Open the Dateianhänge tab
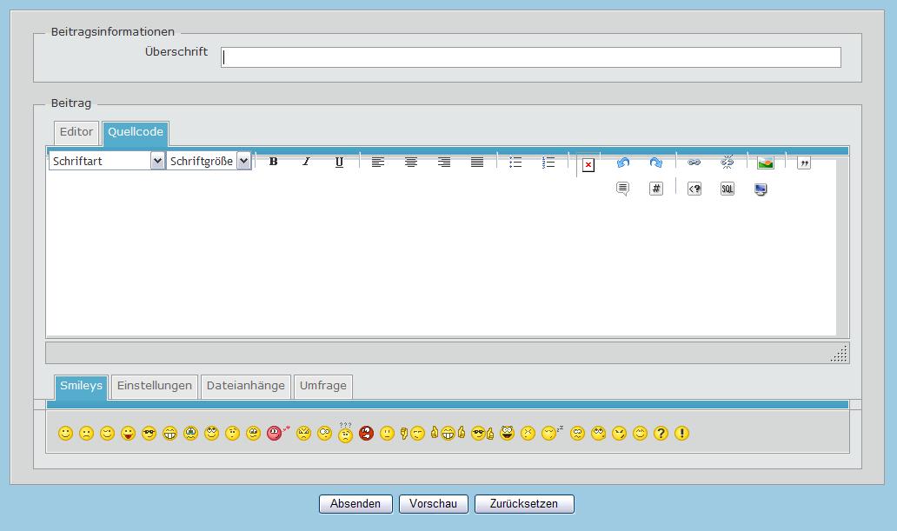The height and width of the screenshot is (531, 897). [246, 386]
